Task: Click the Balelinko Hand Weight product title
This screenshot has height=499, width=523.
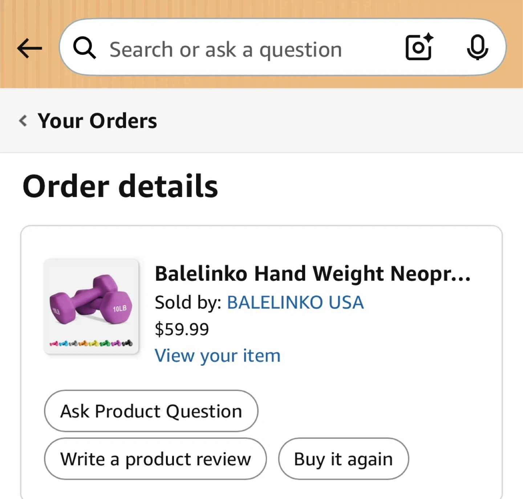Action: 312,273
